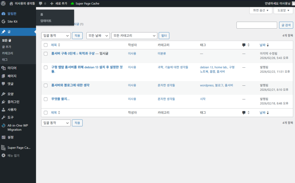Open All-in-One WP Migration menu
This screenshot has height=183, width=295.
[x=18, y=128]
